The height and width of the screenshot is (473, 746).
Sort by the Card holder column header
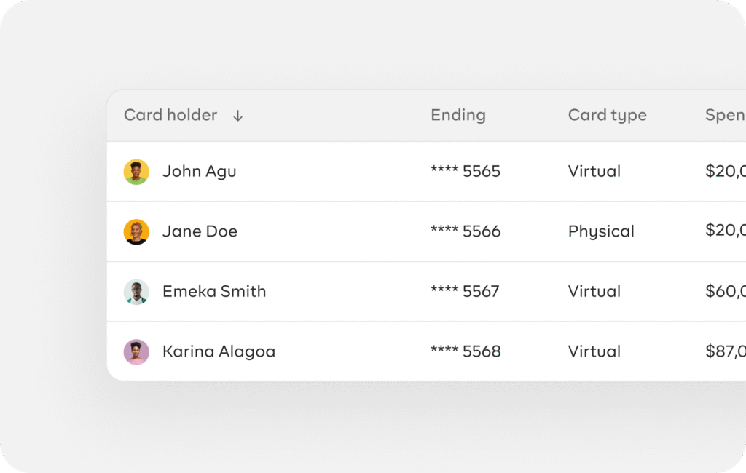click(x=170, y=115)
